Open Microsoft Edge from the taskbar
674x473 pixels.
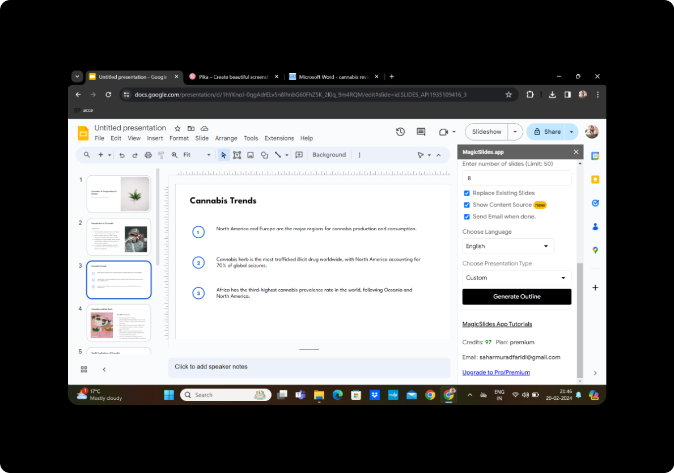(x=337, y=395)
